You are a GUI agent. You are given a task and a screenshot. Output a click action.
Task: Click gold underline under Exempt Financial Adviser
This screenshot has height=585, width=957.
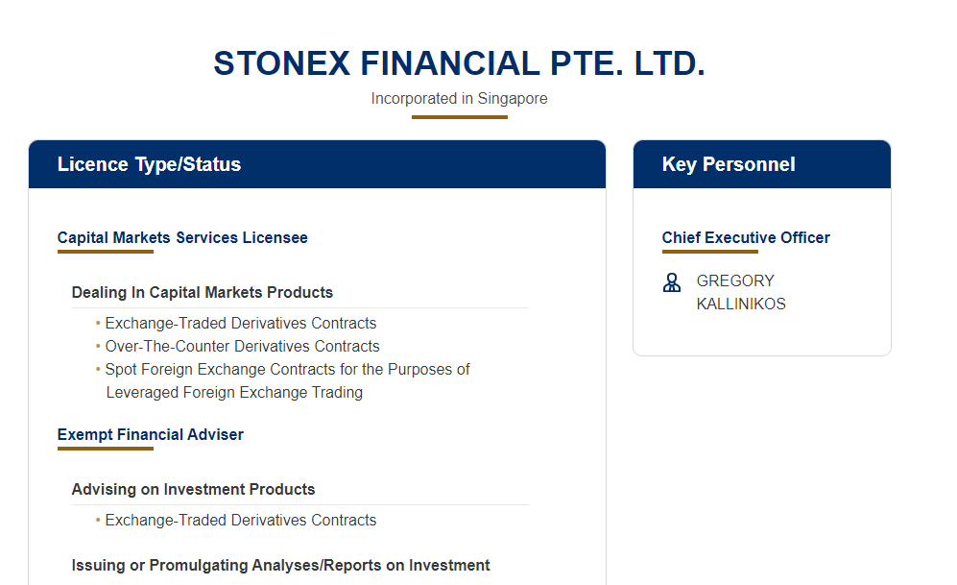(106, 449)
